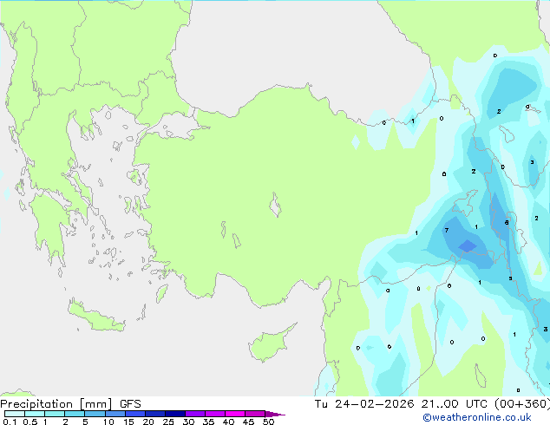This screenshot has width=550, height=425.
Task: Click the '20' legend scale label
Action: 148,422
